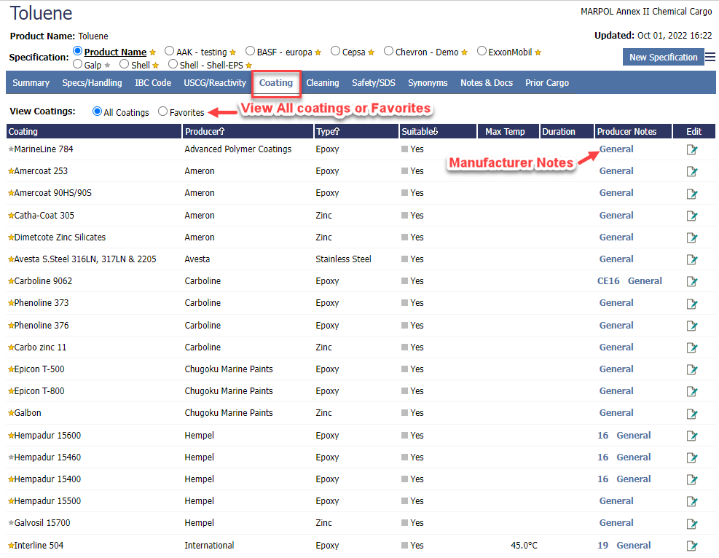The image size is (719, 558).
Task: Click suitable indicator square for Amercoat 253
Action: click(x=405, y=171)
